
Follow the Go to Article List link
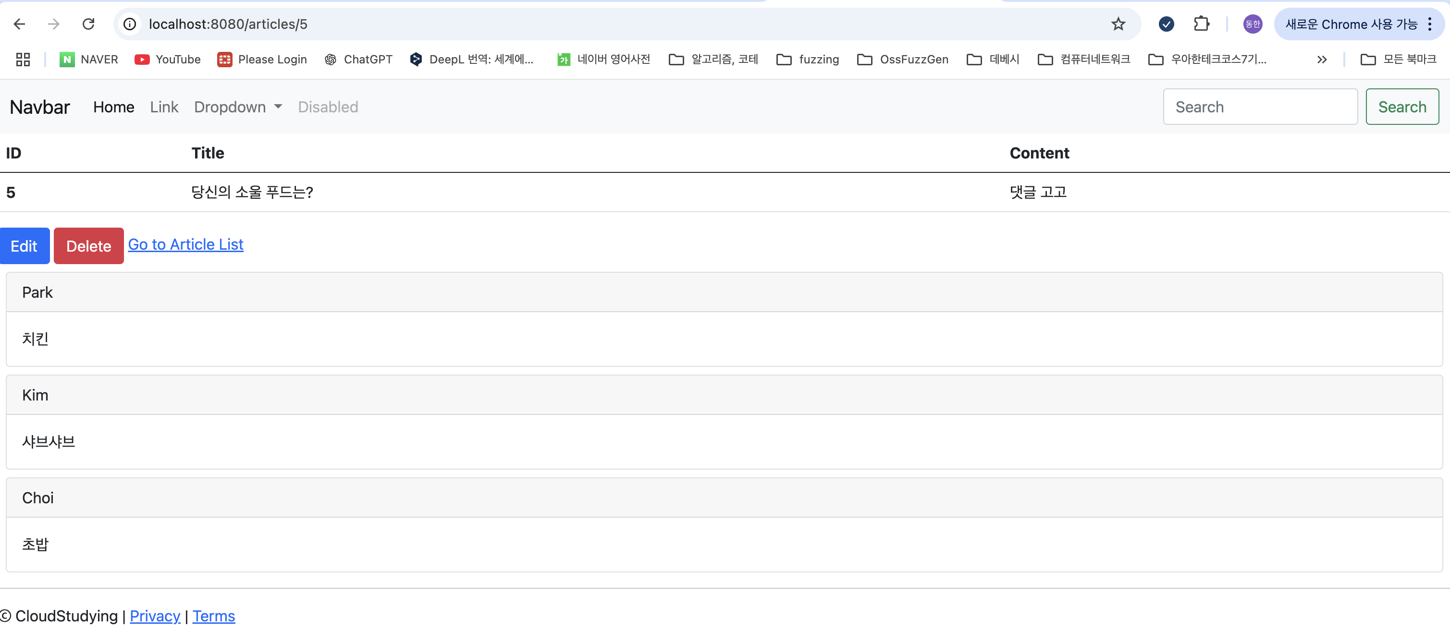186,244
